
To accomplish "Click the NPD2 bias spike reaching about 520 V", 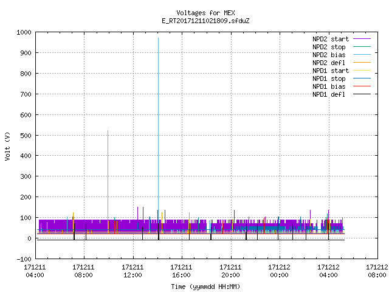I will pos(108,174).
